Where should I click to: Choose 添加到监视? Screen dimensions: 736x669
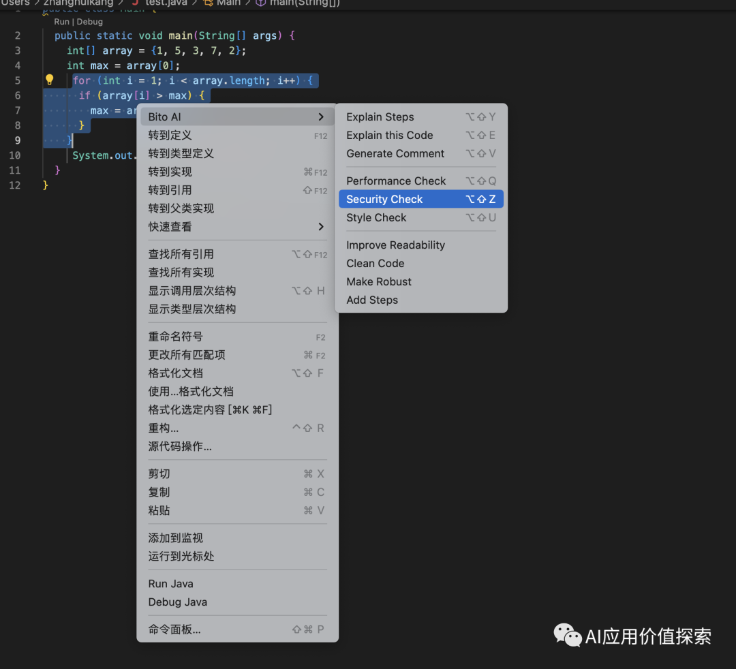[x=237, y=538]
